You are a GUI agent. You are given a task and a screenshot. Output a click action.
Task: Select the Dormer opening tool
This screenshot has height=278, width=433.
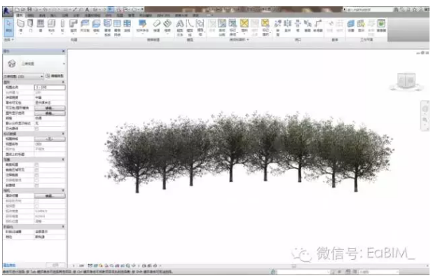pos(318,27)
